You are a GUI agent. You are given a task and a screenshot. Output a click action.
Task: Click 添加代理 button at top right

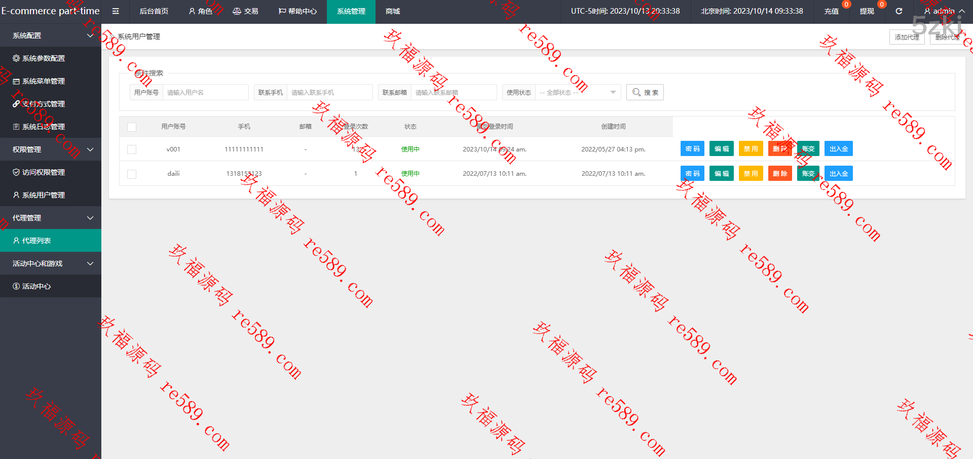pos(906,37)
